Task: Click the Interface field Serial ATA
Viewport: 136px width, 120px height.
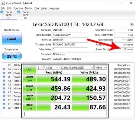Action: 70,39
